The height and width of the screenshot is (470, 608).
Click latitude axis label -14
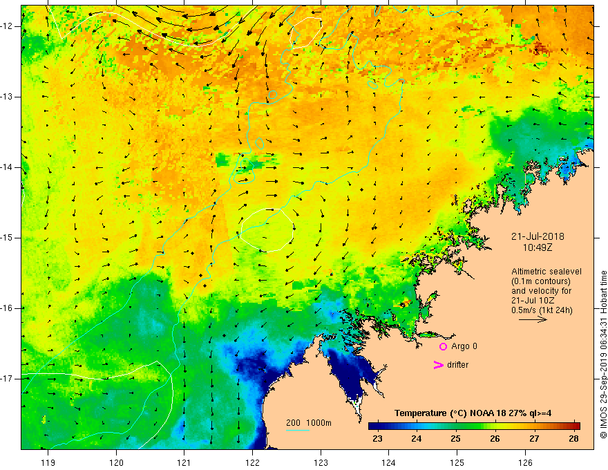pos(8,167)
